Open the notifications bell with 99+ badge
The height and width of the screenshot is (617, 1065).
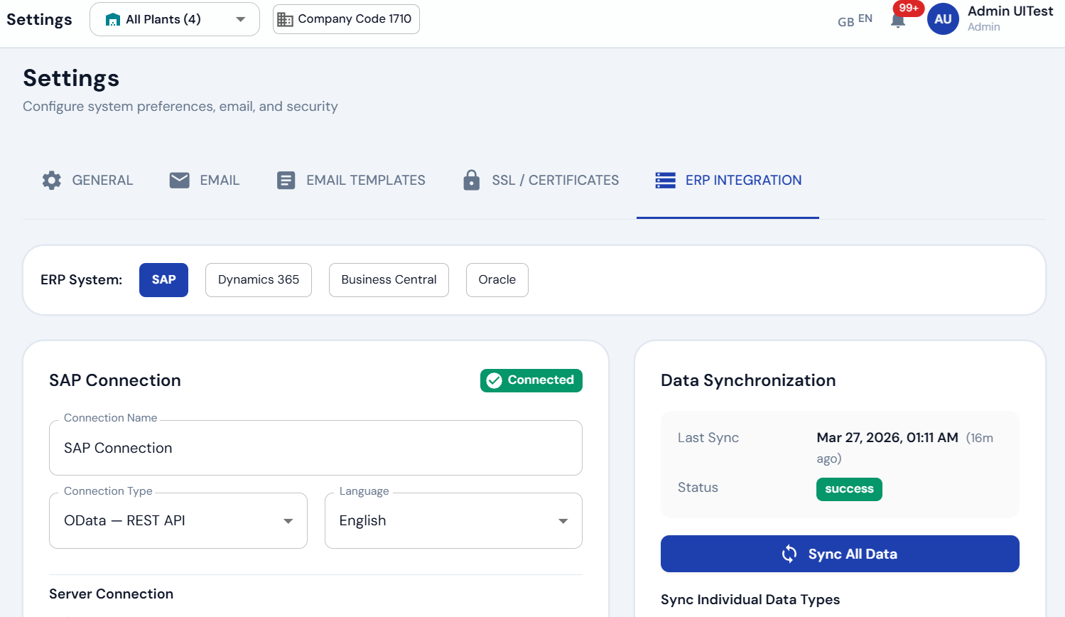(897, 19)
